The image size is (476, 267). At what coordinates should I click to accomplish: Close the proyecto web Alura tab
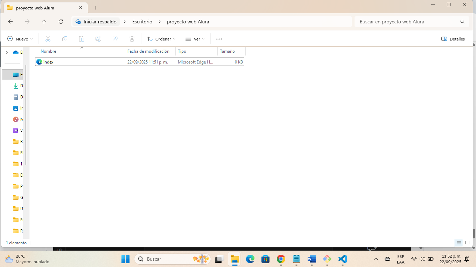point(80,8)
